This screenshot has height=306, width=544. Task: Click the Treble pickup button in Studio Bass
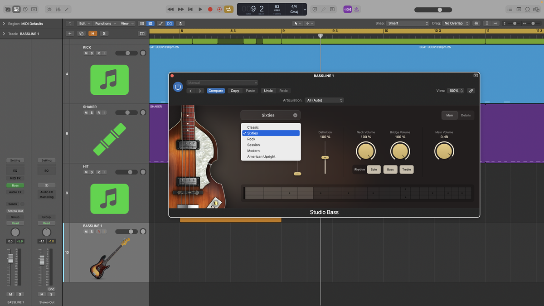click(406, 169)
